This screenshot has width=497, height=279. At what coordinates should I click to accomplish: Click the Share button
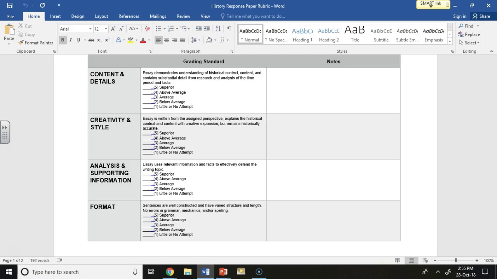(x=481, y=16)
